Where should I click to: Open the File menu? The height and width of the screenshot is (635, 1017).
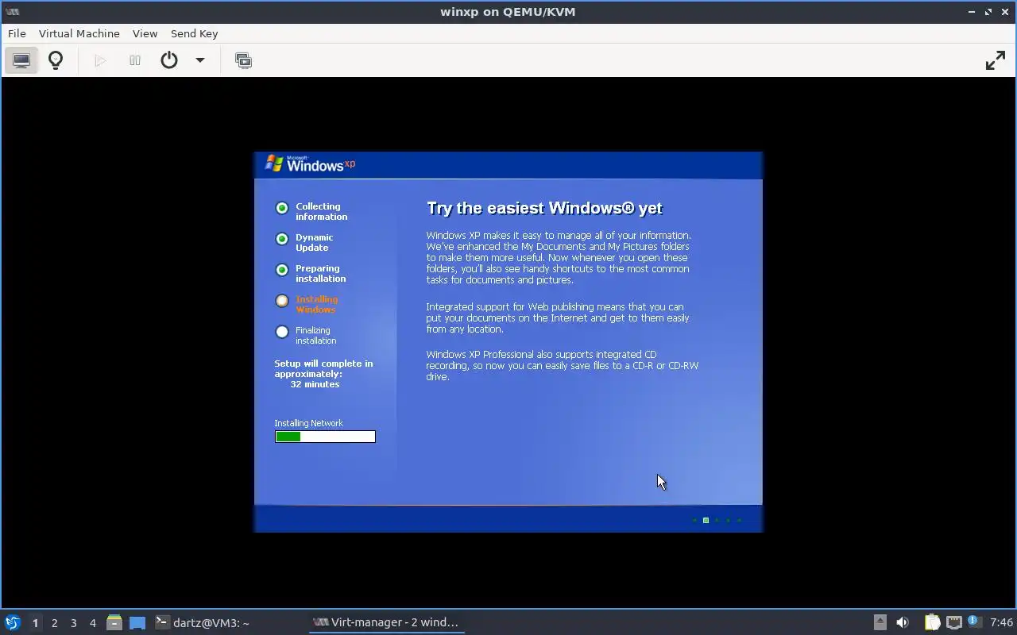(x=17, y=33)
